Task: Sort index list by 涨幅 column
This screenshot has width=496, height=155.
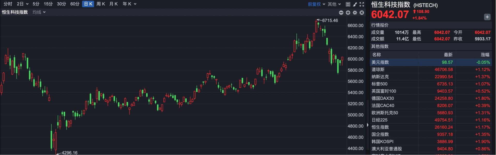Action: pyautogui.click(x=485, y=55)
